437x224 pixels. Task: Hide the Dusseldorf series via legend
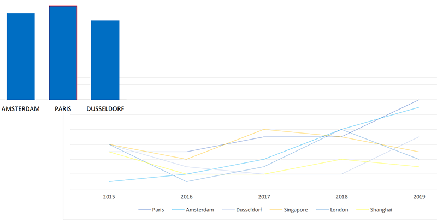pos(244,210)
